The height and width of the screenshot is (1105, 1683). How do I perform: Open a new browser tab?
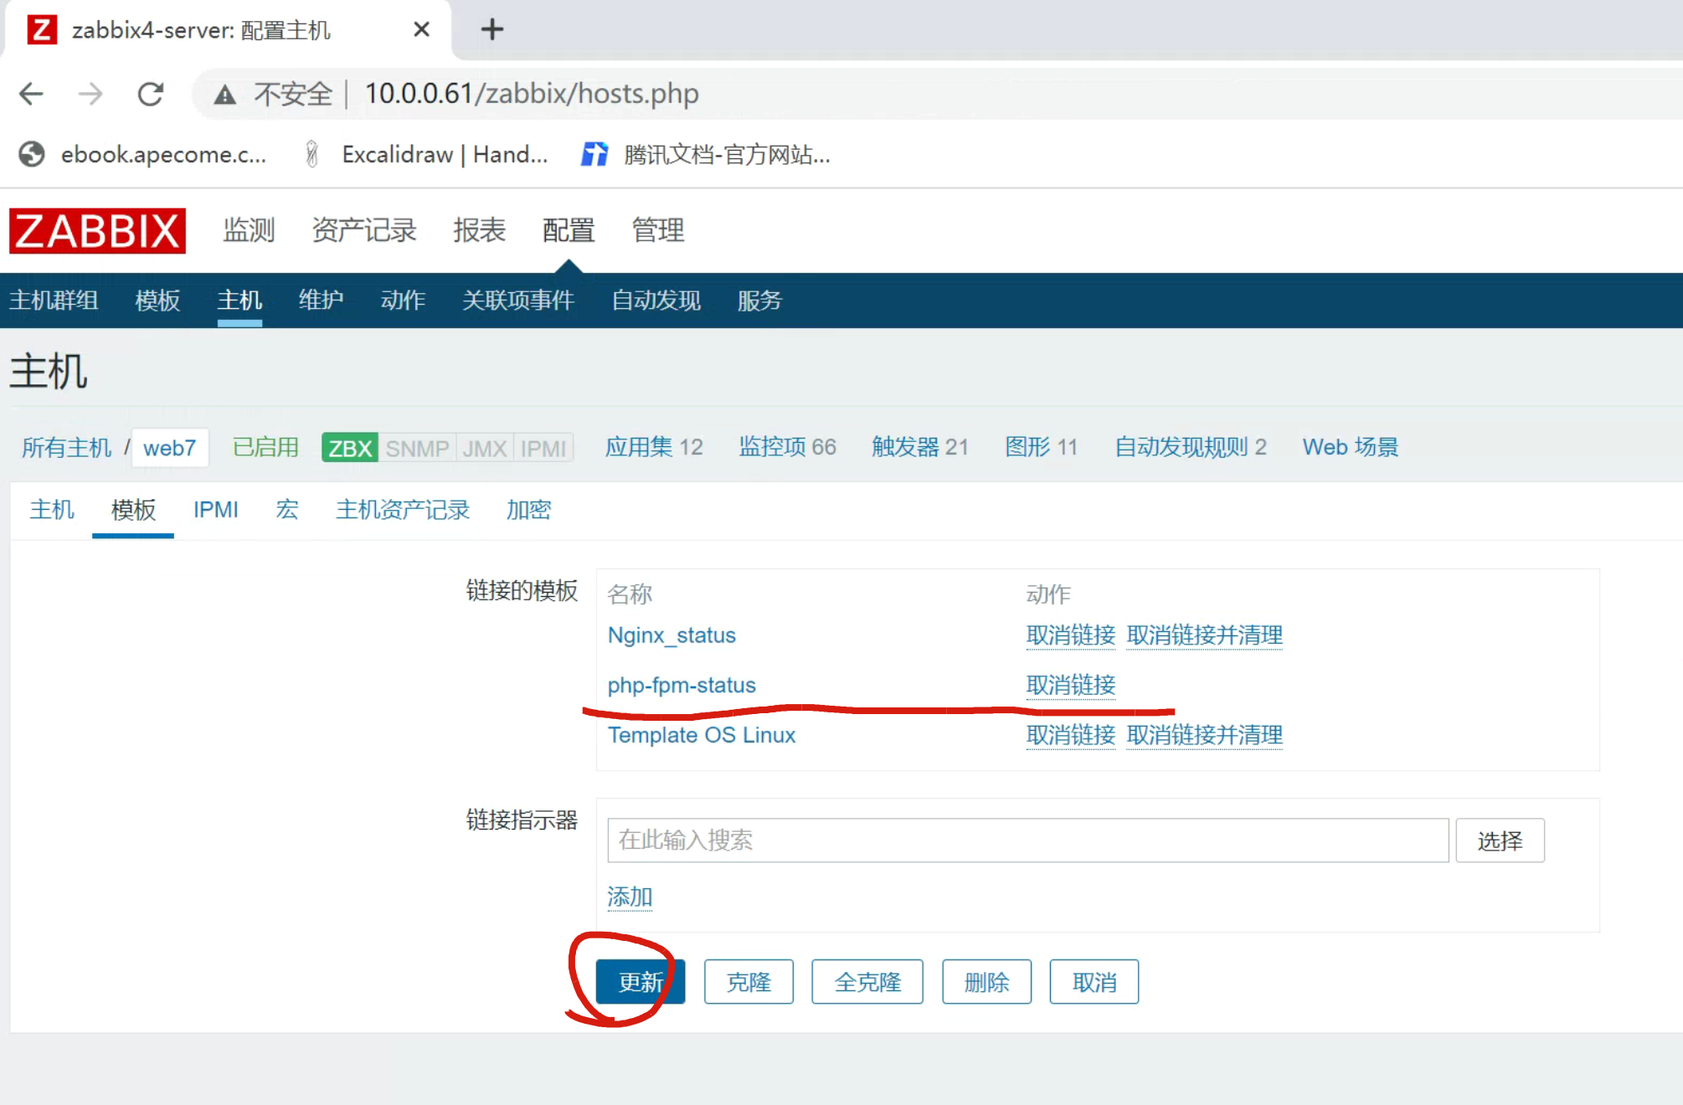(x=492, y=30)
